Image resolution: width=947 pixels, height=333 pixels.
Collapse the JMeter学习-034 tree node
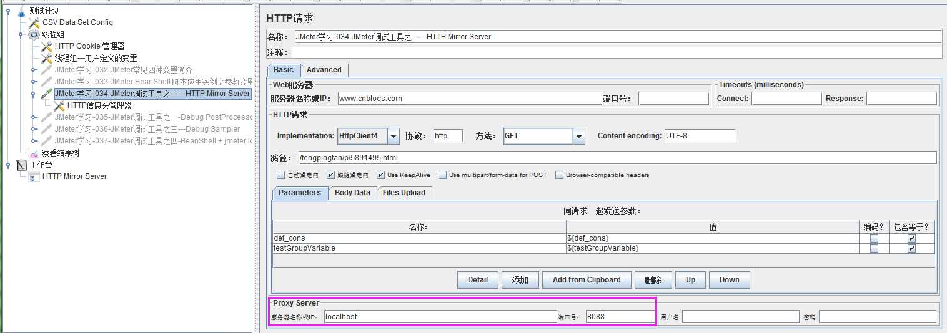[x=34, y=94]
